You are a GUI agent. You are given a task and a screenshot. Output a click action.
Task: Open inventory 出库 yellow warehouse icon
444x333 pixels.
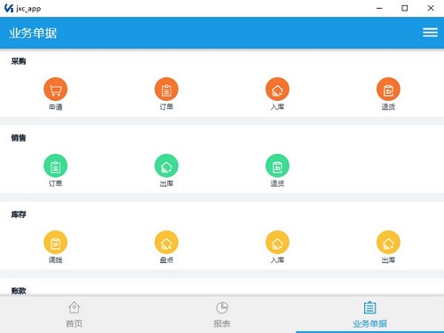(x=388, y=243)
